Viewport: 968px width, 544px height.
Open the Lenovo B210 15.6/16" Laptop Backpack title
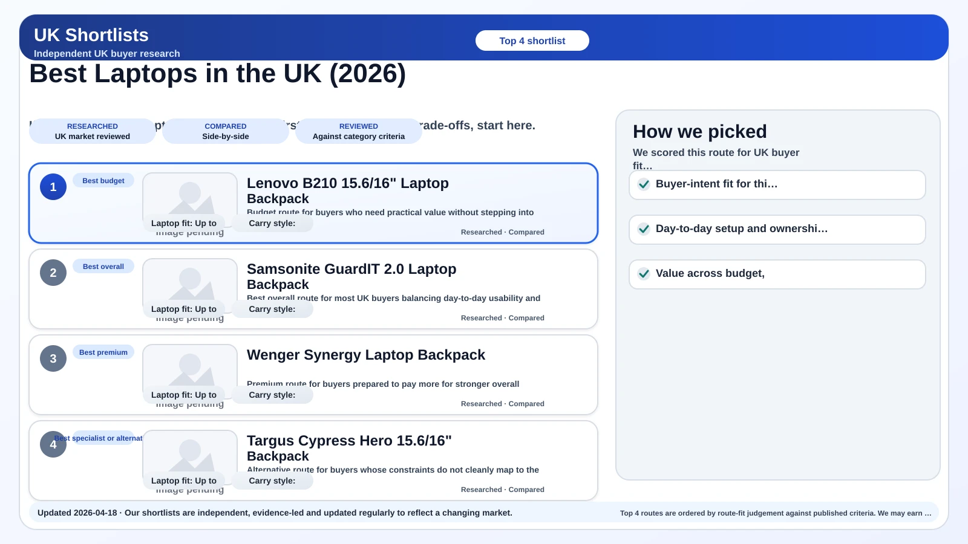tap(348, 191)
